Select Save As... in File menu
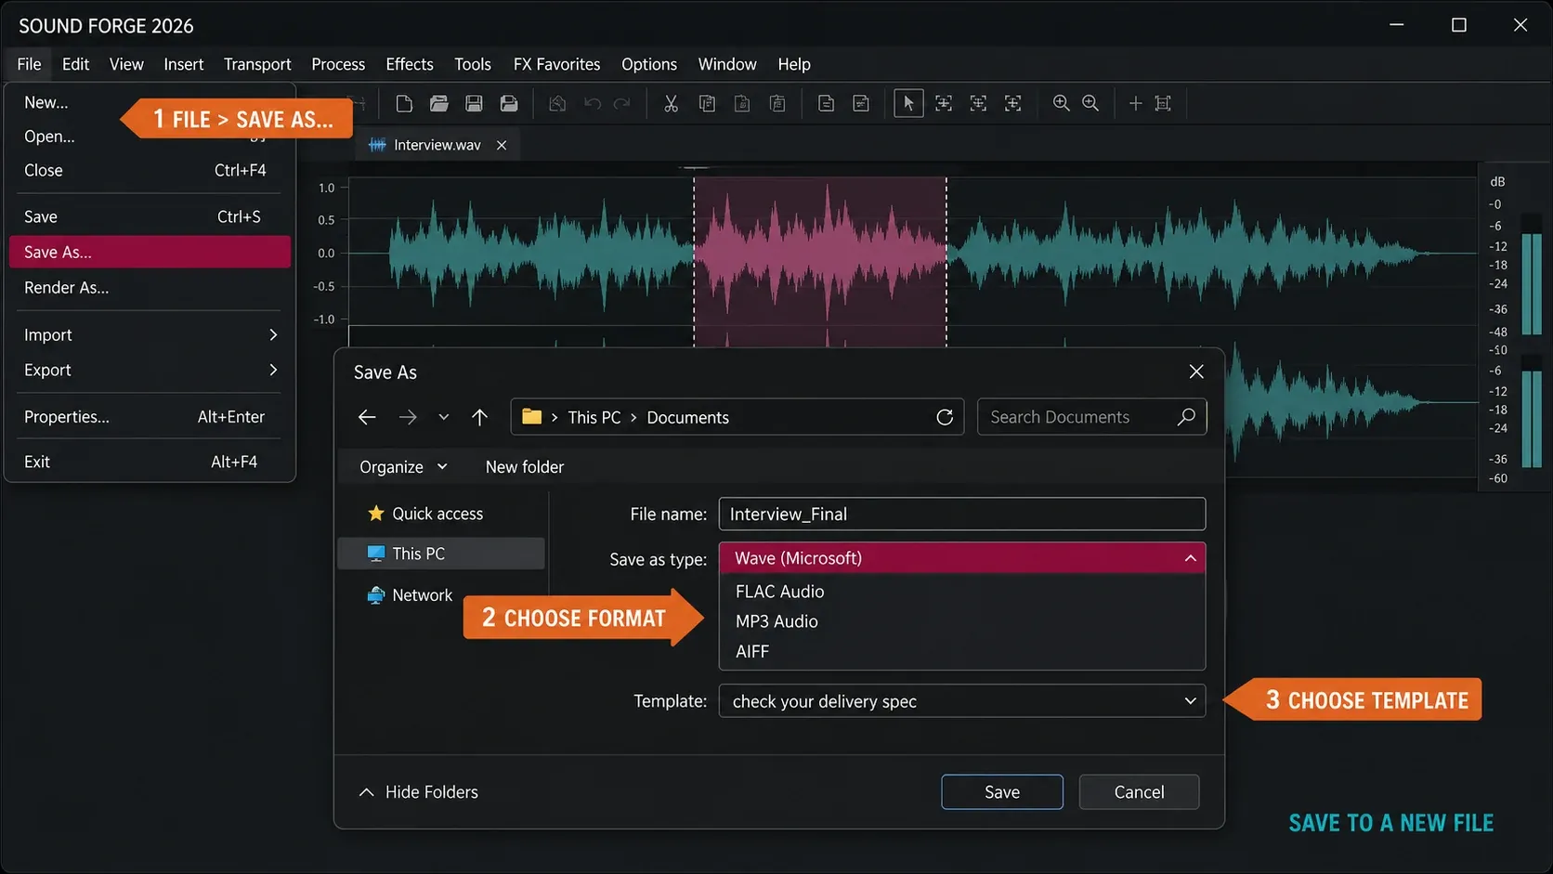The height and width of the screenshot is (874, 1553). (150, 252)
